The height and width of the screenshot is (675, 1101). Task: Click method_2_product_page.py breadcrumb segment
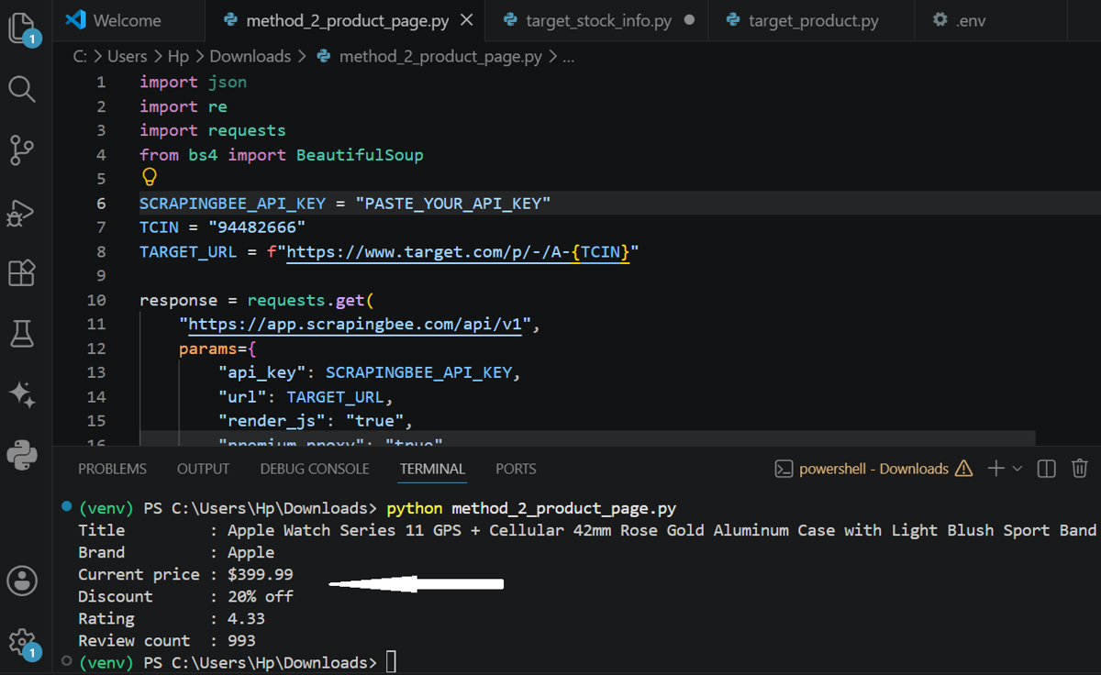pyautogui.click(x=440, y=57)
